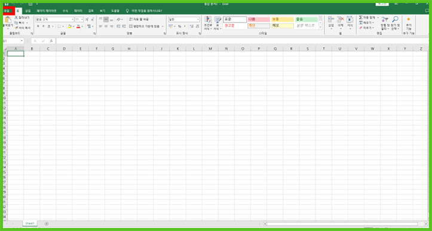This screenshot has height=231, width=432.
Task: Open the fill color dropdown arrow
Action: [73, 26]
